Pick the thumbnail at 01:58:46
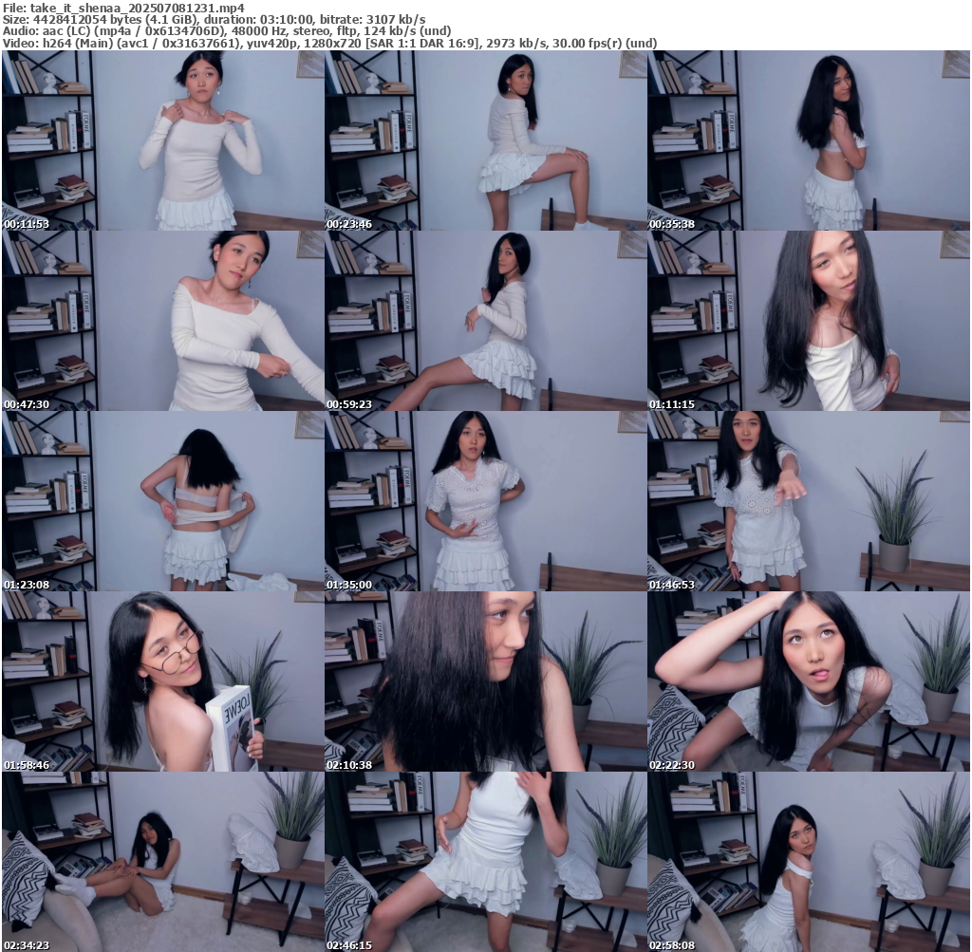 (x=163, y=681)
